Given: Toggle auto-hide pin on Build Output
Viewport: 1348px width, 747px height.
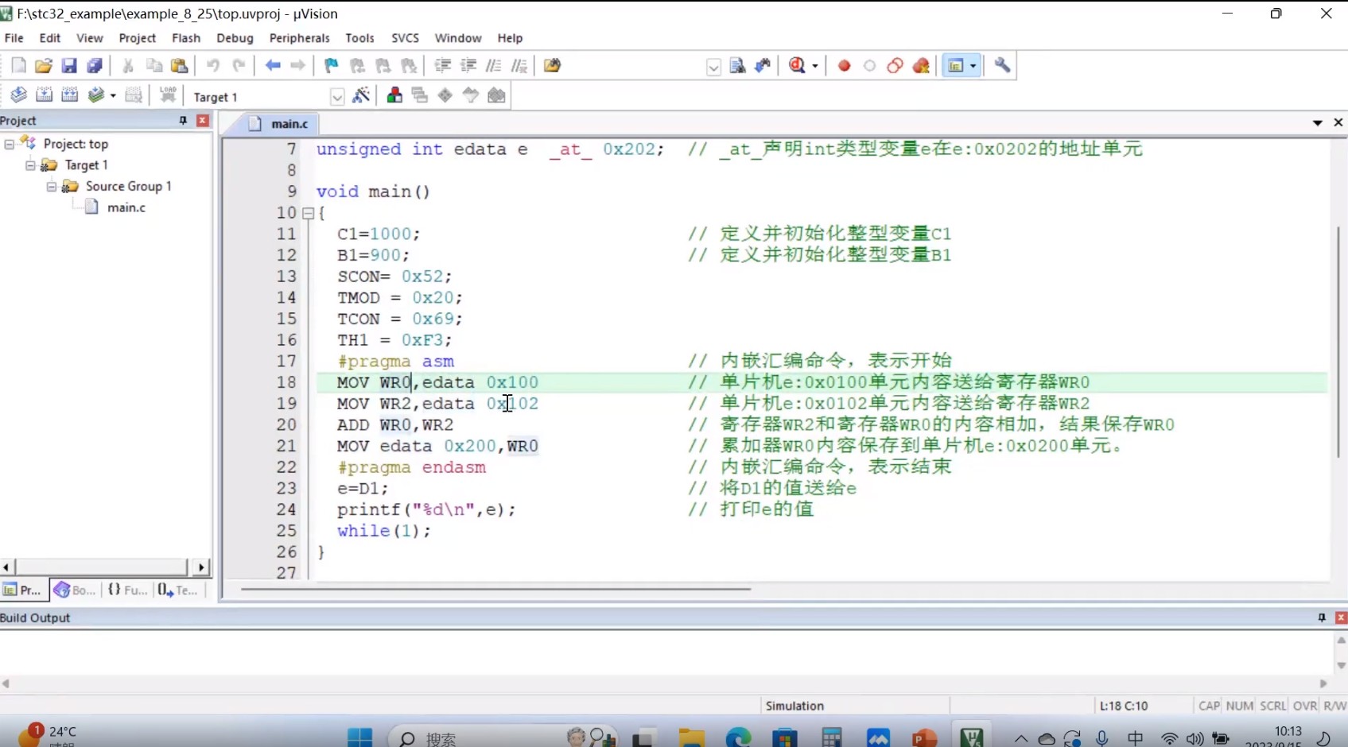Looking at the screenshot, I should coord(1322,618).
